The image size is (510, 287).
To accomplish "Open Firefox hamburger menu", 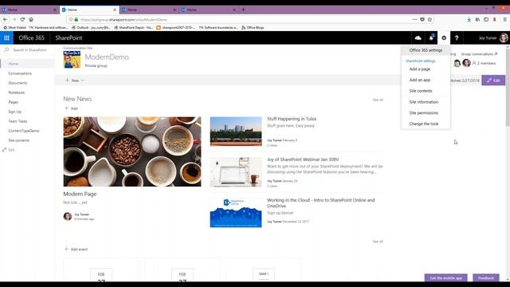I will 504,19.
